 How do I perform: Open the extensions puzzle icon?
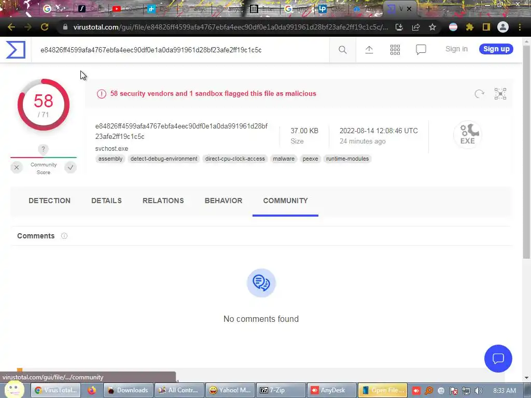pos(469,27)
